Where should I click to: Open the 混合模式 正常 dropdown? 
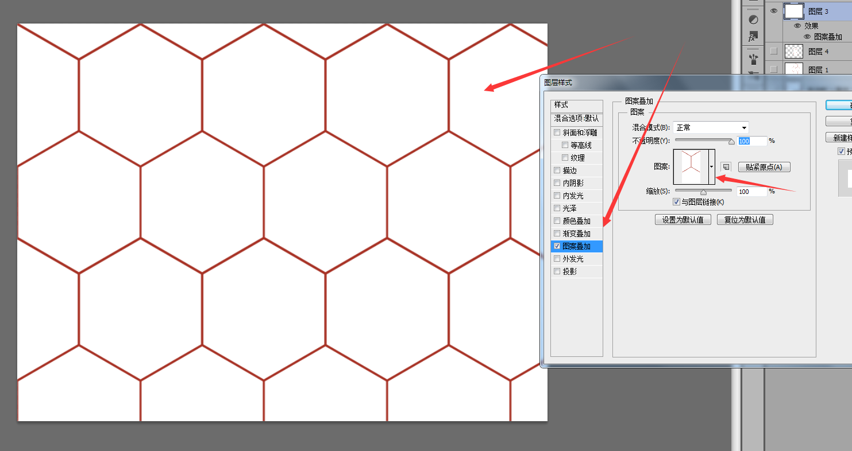point(711,127)
